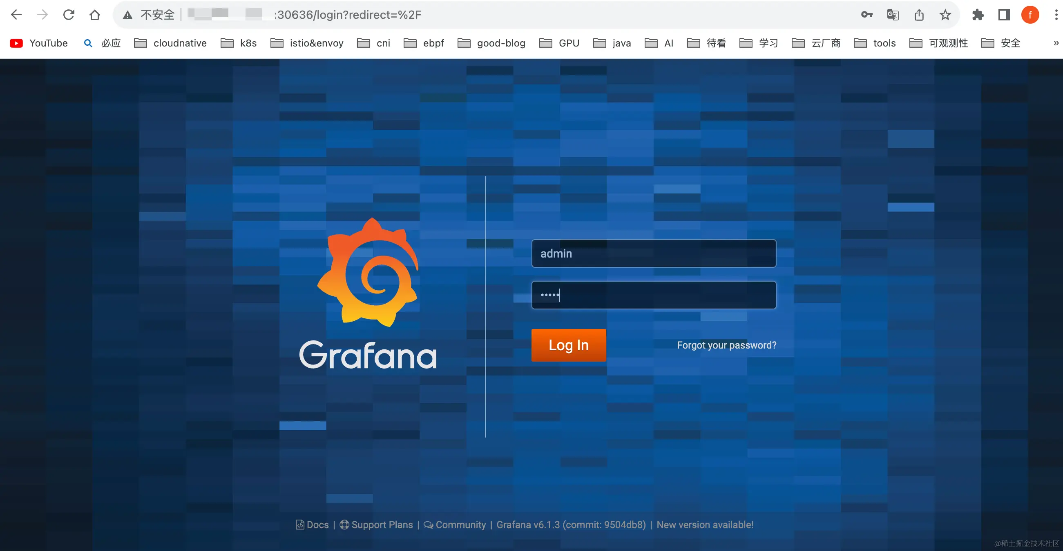Click the share page icon

(x=919, y=15)
